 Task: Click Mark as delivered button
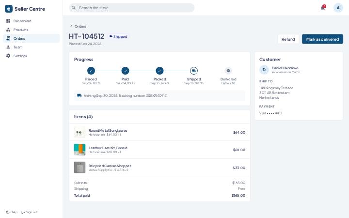pyautogui.click(x=322, y=39)
